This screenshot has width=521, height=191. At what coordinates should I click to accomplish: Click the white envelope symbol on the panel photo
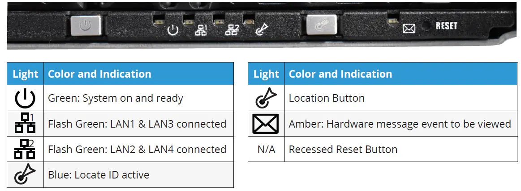pyautogui.click(x=409, y=29)
